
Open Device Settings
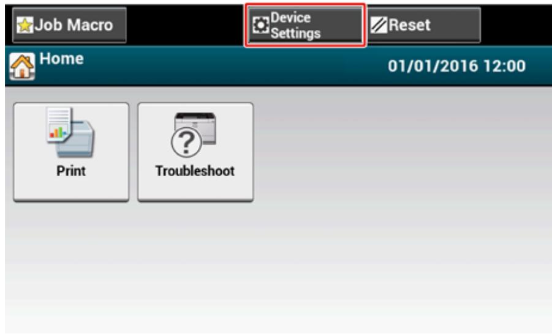[x=305, y=25]
